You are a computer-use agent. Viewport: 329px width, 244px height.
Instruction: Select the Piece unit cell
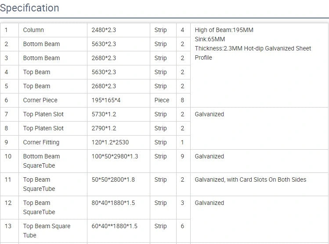click(162, 100)
